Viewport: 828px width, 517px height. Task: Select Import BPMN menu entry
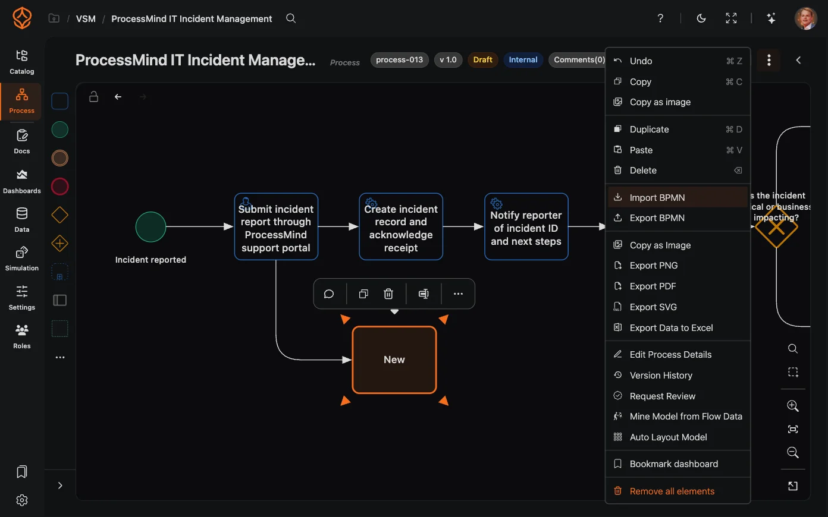pyautogui.click(x=678, y=198)
